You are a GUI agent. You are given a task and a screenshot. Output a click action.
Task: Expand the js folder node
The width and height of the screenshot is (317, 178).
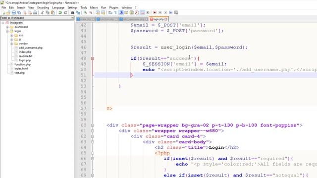click(x=12, y=40)
